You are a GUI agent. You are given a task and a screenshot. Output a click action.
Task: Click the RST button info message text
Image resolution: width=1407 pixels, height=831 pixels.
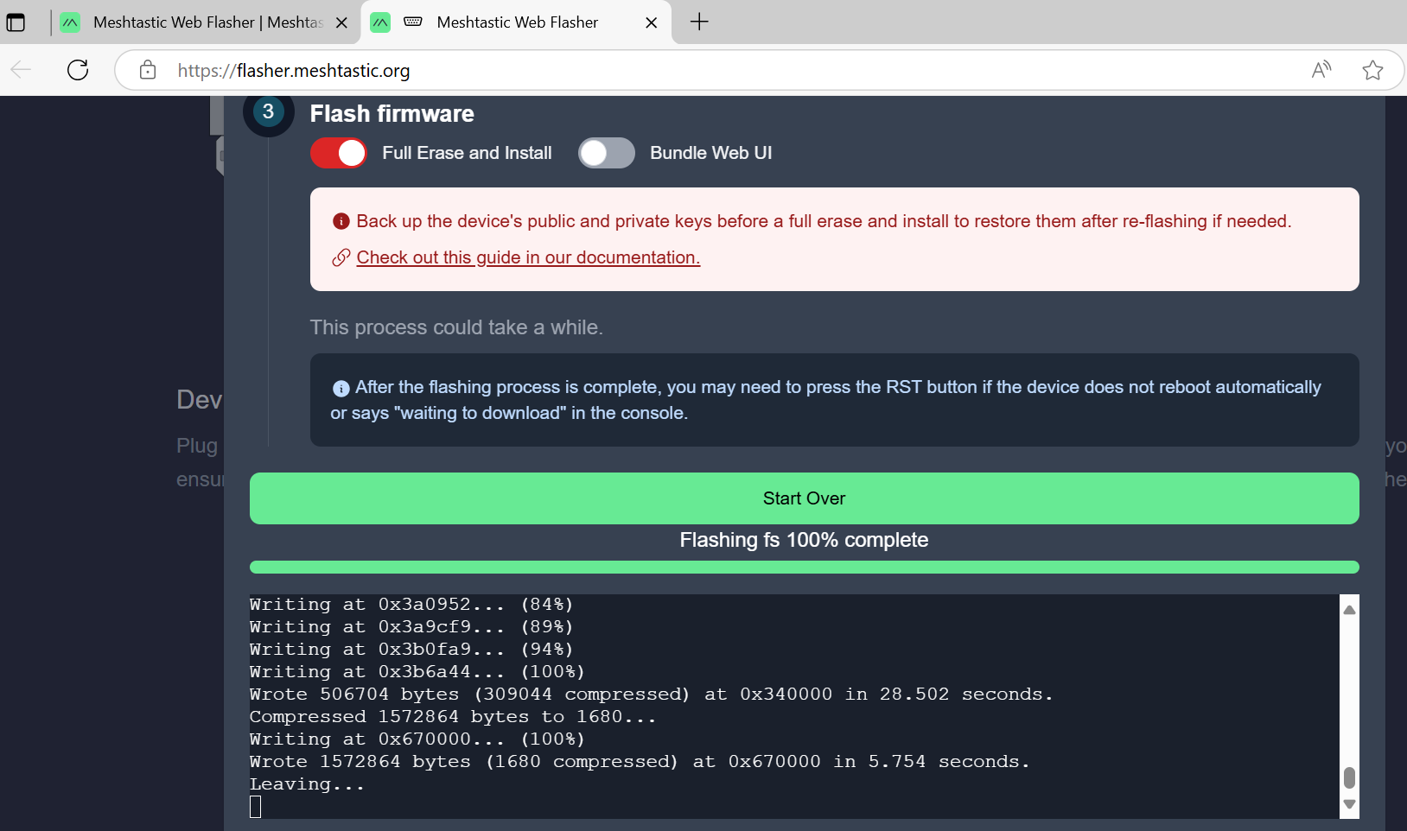(825, 400)
